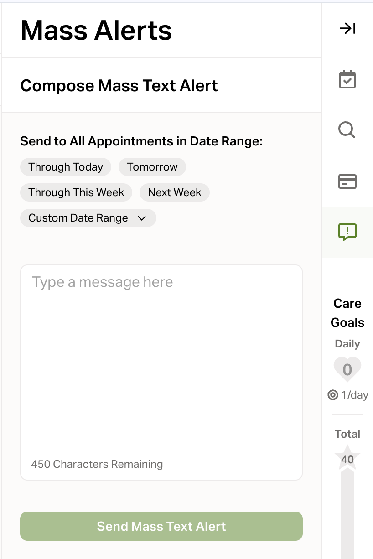Image resolution: width=373 pixels, height=559 pixels.
Task: Click the Mass Alerts panel title
Action: click(x=96, y=31)
